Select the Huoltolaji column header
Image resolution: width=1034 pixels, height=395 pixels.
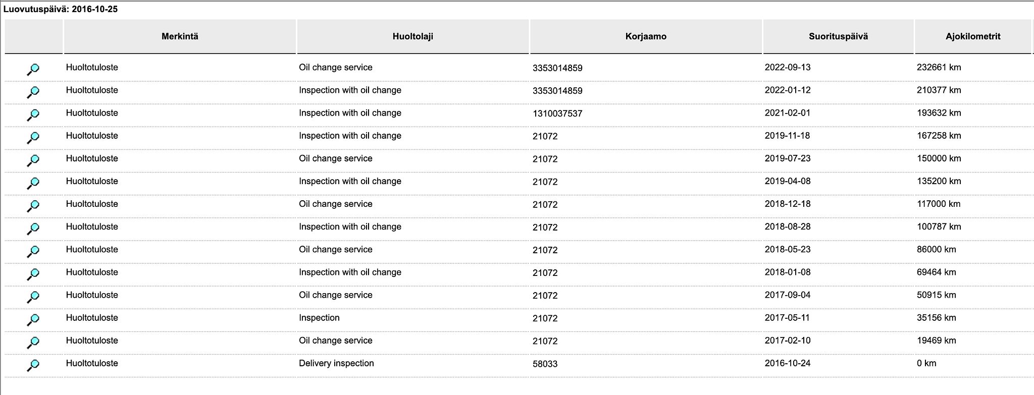(413, 36)
